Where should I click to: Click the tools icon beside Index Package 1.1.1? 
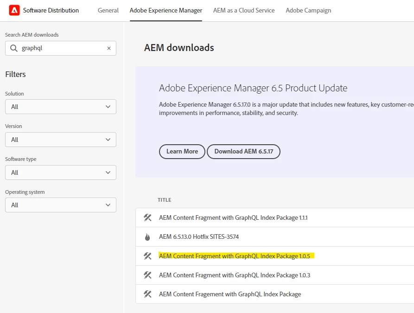click(x=147, y=217)
